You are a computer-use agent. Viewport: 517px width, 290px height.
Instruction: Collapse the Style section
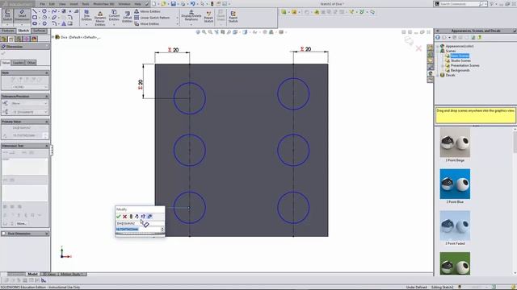[47, 72]
